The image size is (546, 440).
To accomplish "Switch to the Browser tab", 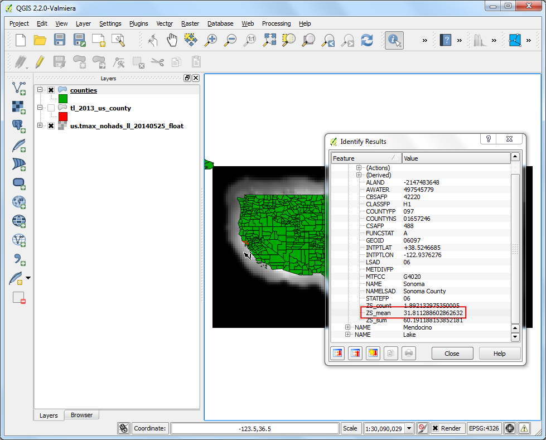I will pyautogui.click(x=81, y=415).
